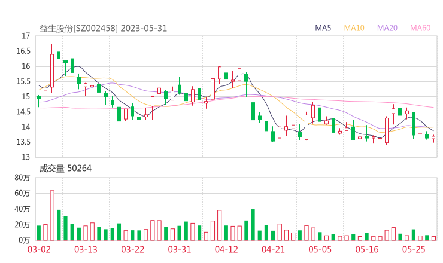Click the 05-25 date axis label

point(414,250)
